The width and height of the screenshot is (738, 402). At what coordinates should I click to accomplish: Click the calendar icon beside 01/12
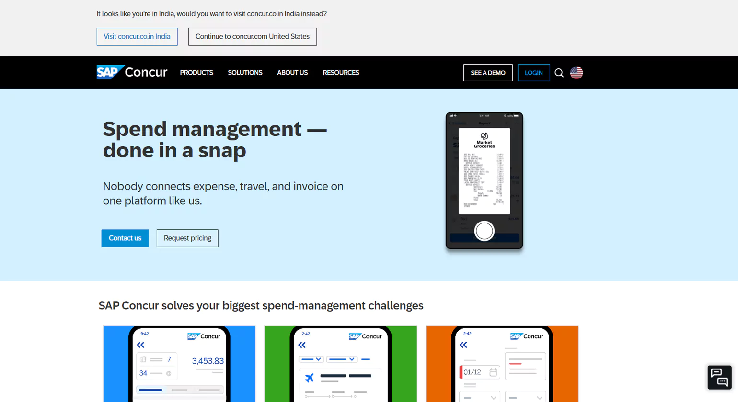(x=493, y=372)
